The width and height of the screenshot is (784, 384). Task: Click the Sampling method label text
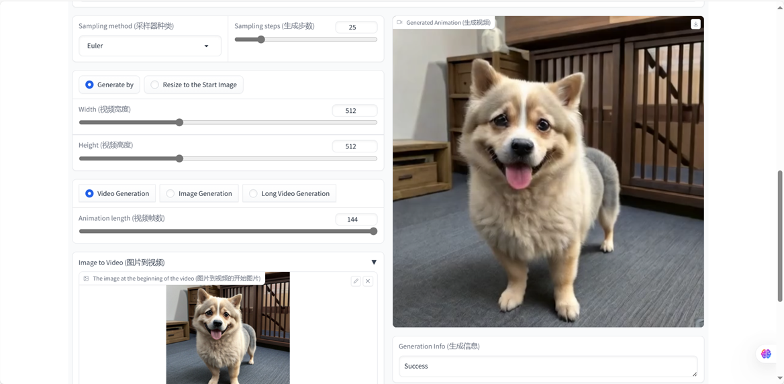coord(126,26)
